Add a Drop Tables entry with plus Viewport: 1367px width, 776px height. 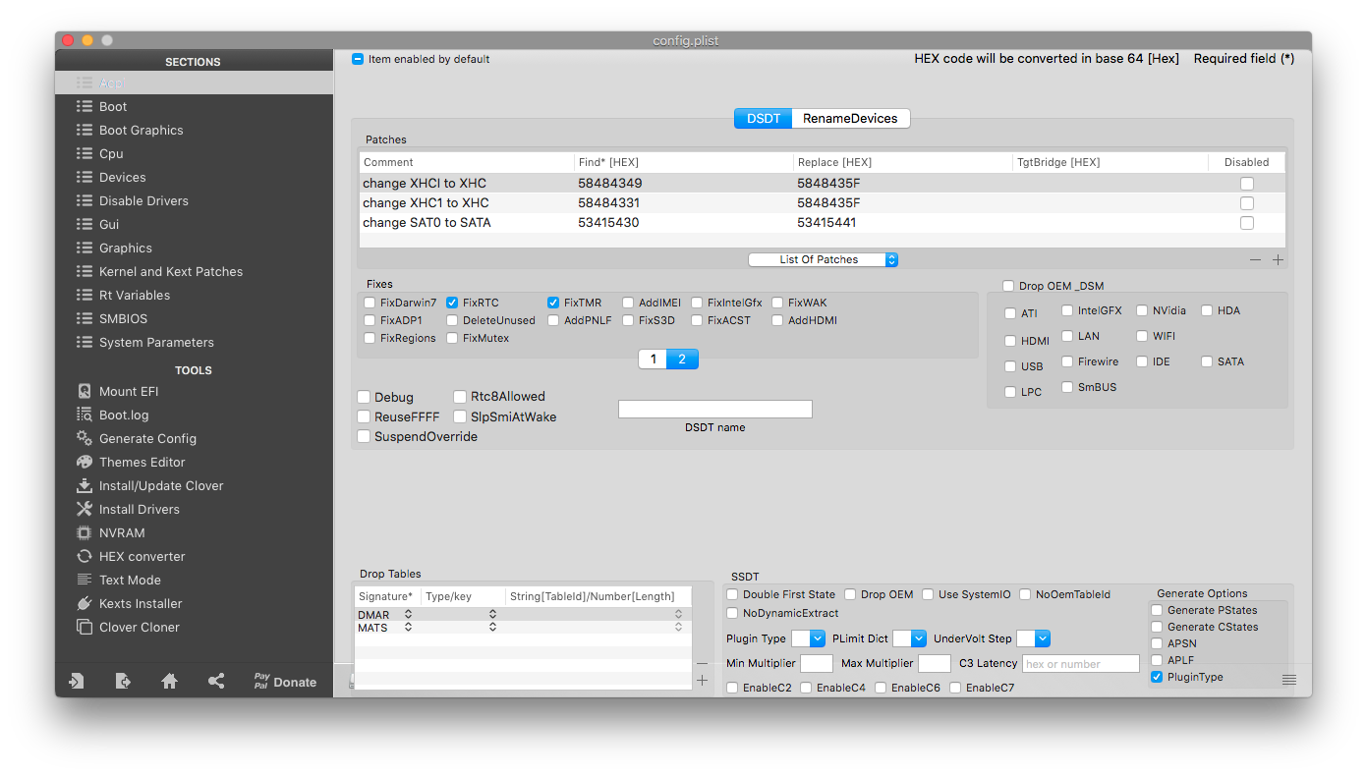[702, 680]
